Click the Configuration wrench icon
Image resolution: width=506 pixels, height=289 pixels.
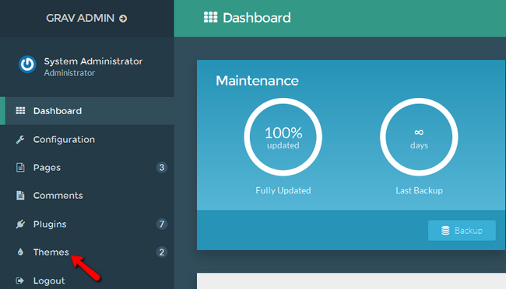pos(20,140)
